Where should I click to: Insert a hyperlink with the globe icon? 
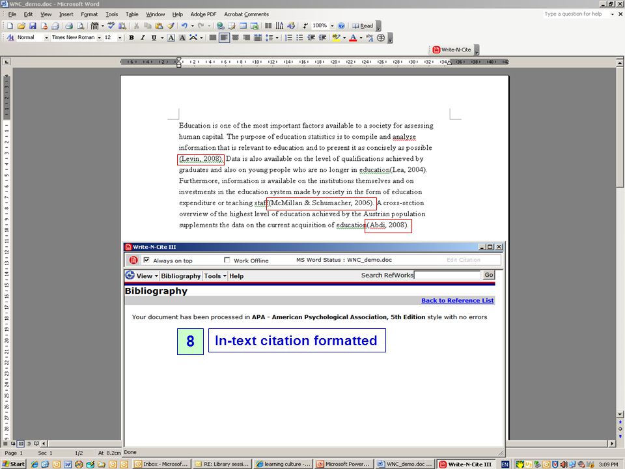(220, 26)
